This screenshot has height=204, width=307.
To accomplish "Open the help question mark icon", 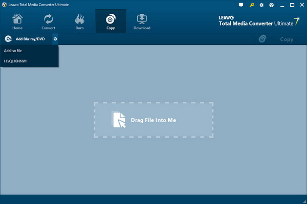I will coord(271,5).
